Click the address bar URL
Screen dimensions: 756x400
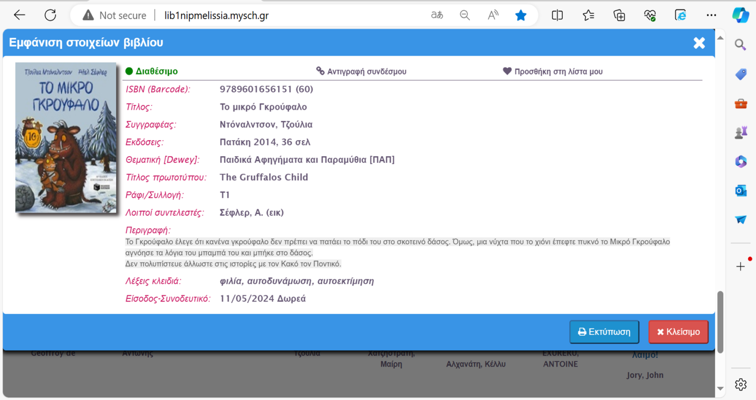pyautogui.click(x=217, y=15)
